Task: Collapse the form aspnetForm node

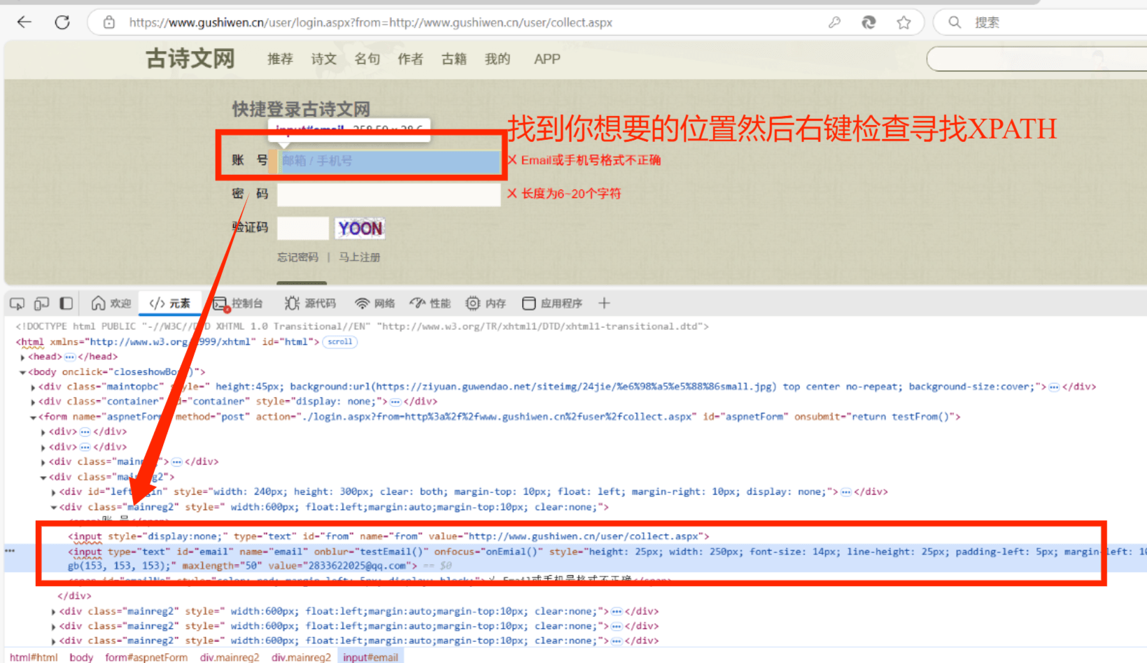Action: coord(33,418)
